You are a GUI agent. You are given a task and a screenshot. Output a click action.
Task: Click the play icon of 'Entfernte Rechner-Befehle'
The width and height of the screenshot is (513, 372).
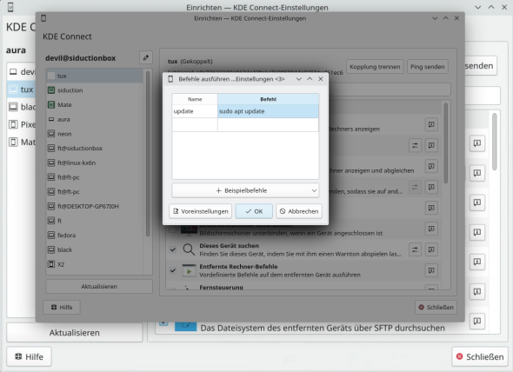189,270
